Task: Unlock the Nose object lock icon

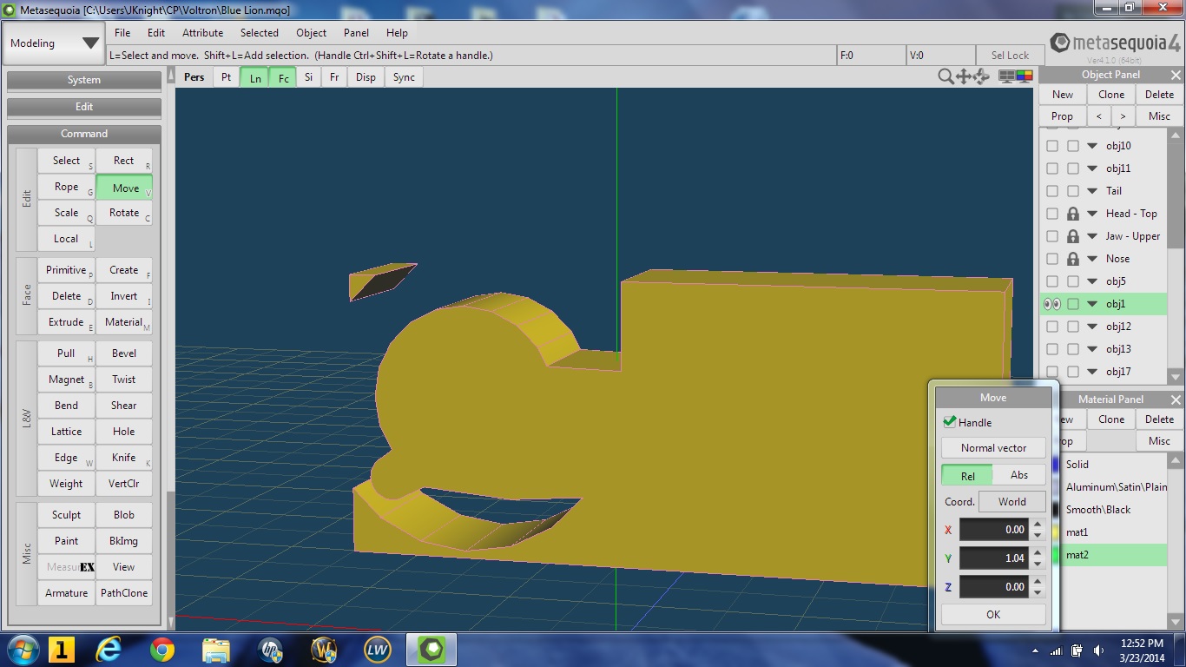Action: (x=1073, y=259)
